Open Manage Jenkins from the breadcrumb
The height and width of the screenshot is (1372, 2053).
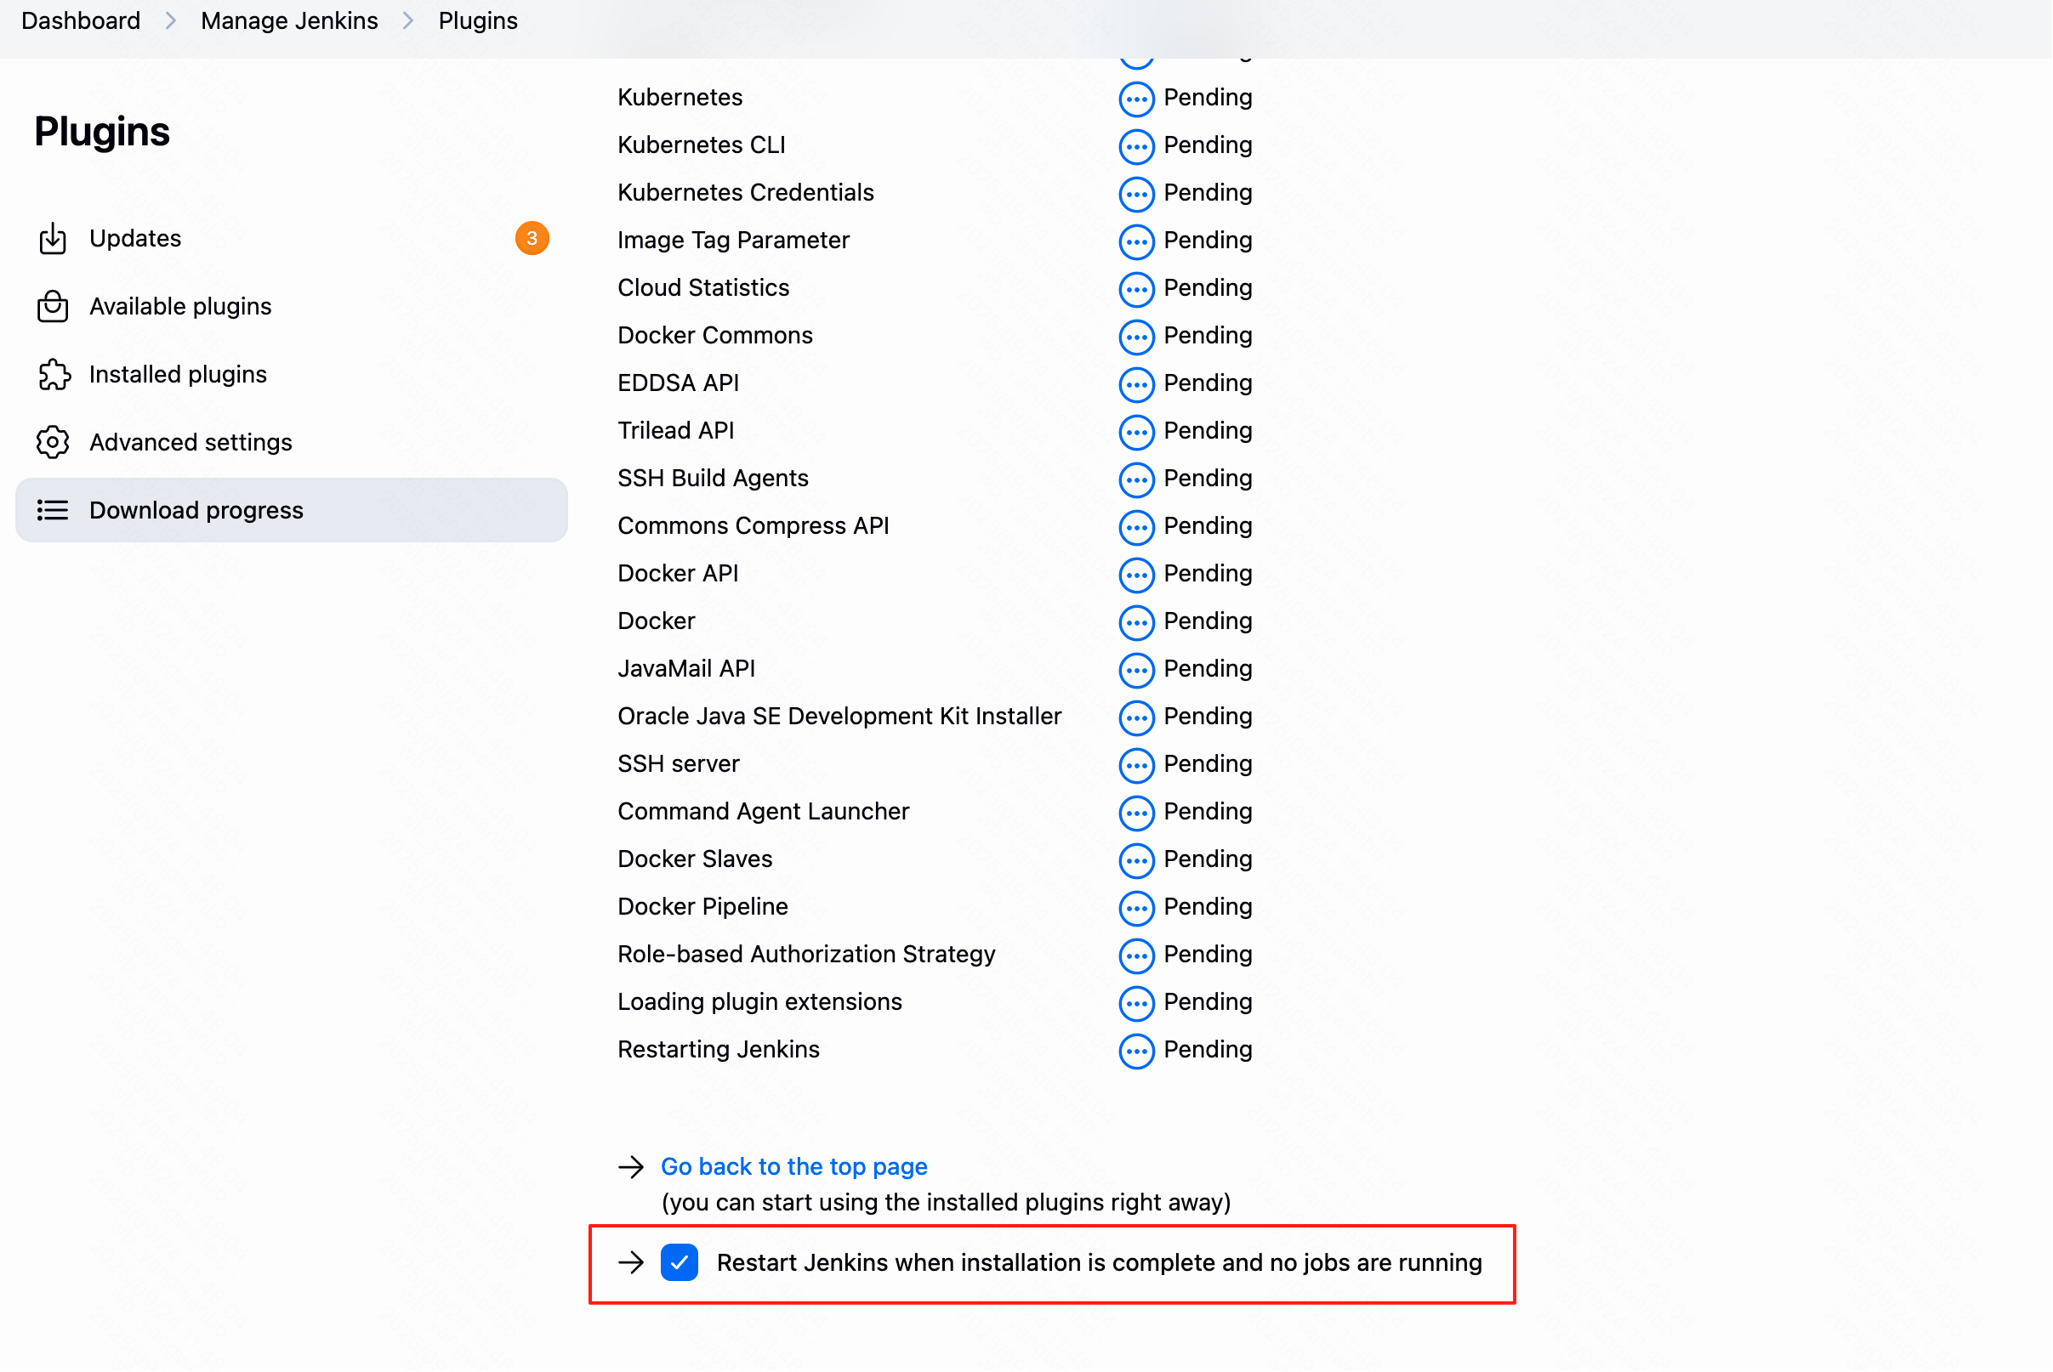point(289,21)
